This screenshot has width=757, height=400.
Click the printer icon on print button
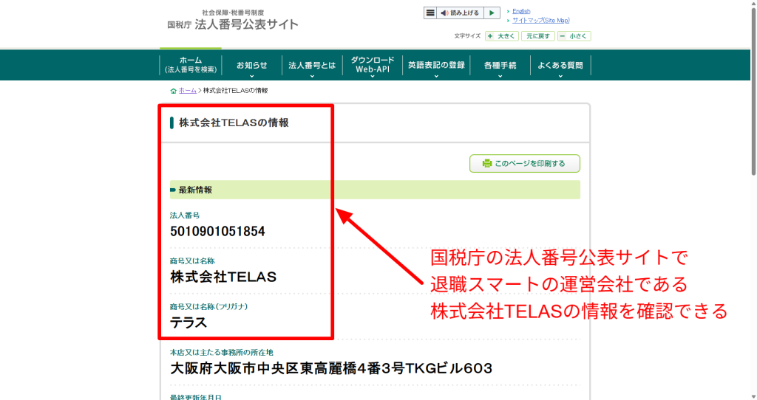(486, 163)
